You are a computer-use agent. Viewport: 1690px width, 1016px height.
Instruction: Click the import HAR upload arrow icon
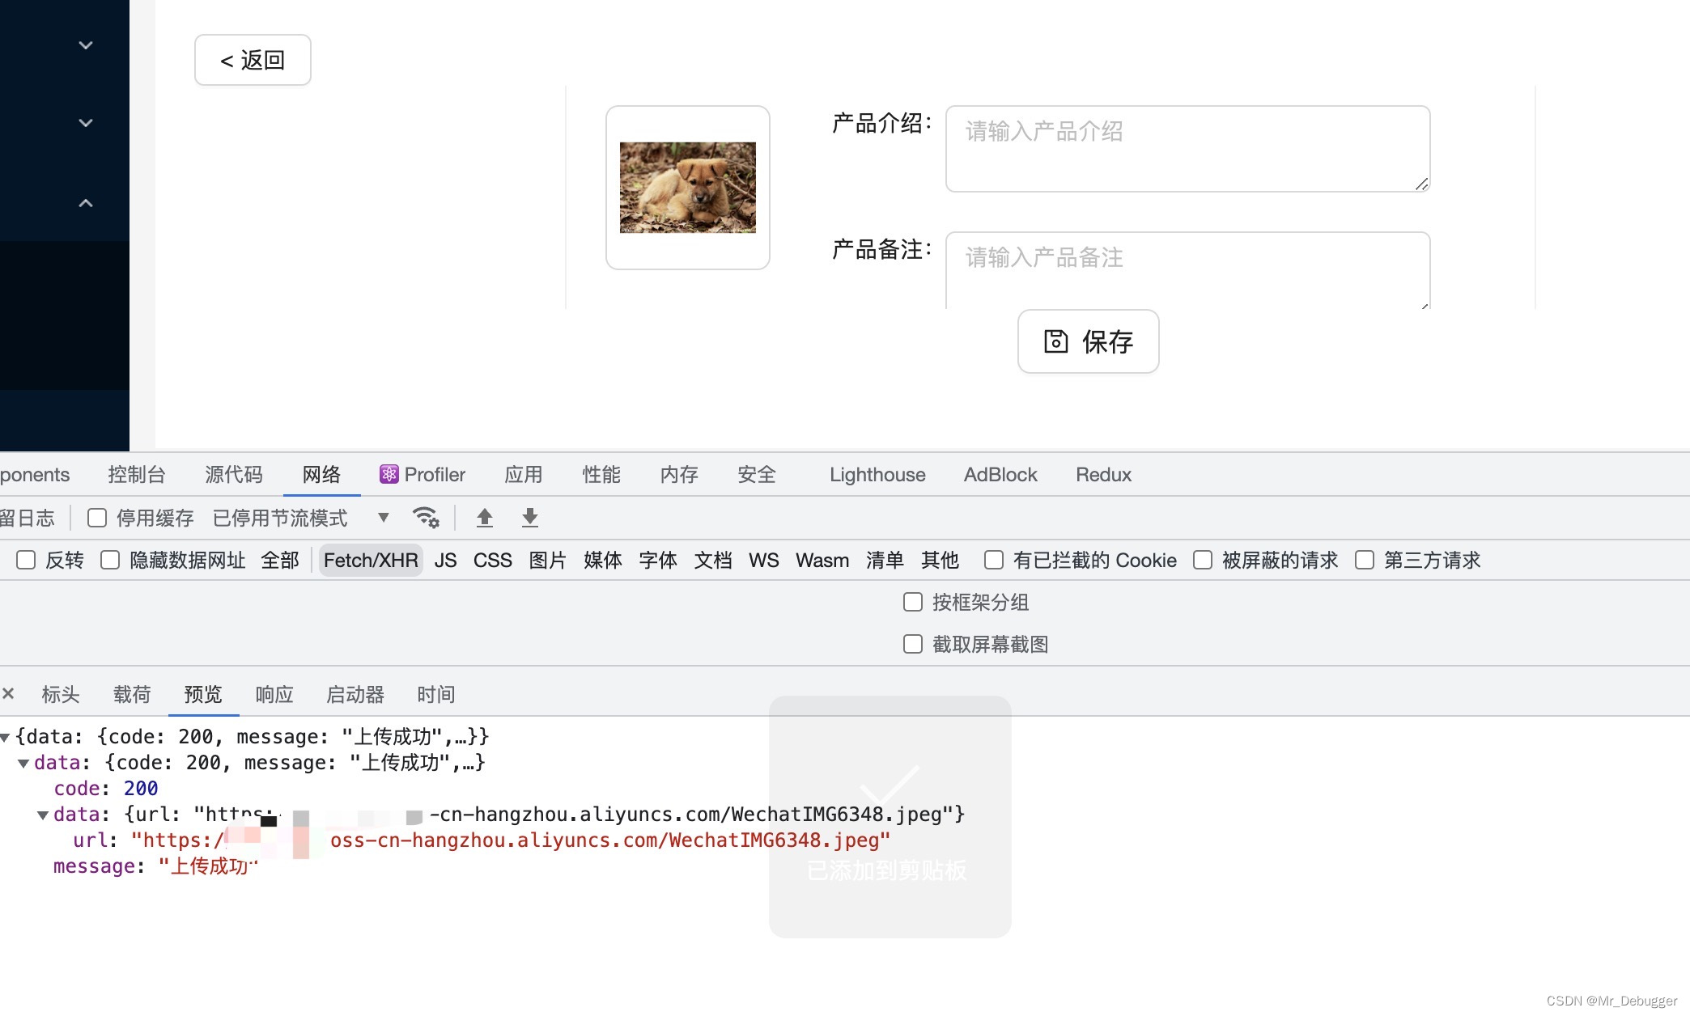(x=485, y=518)
